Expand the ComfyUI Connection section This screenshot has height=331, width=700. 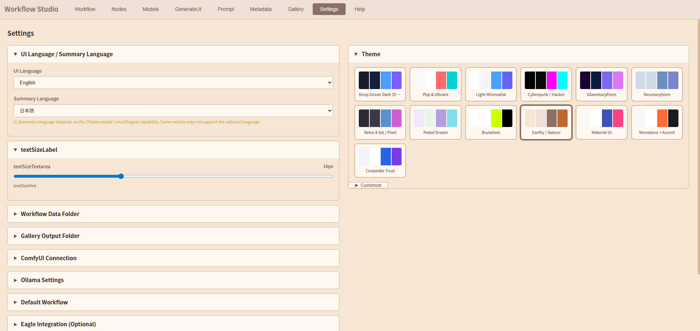[173, 258]
